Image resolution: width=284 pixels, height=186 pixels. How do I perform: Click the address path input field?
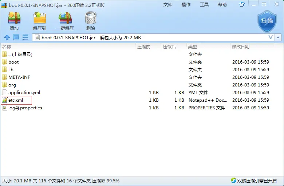[x=153, y=37]
